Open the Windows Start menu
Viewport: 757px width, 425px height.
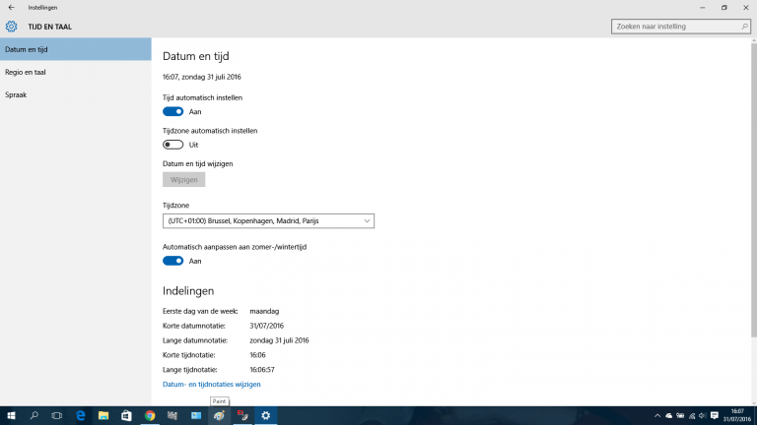[x=11, y=416]
